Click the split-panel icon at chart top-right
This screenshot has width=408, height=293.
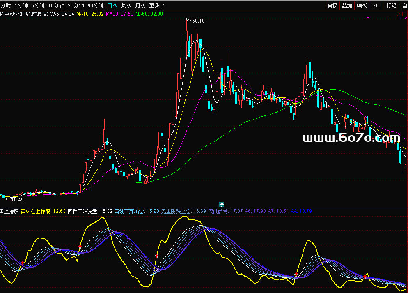tap(404, 14)
